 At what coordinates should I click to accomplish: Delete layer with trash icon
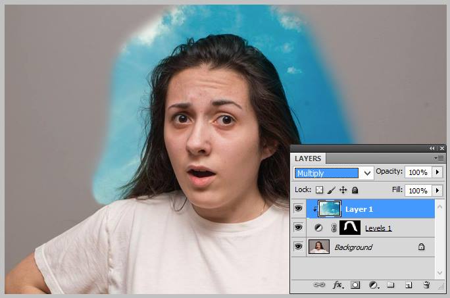[x=426, y=285]
